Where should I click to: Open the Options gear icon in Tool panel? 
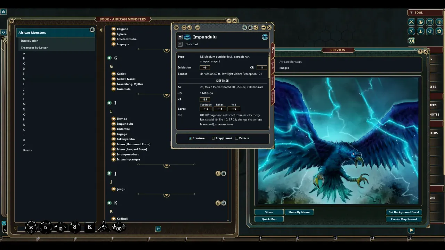(439, 31)
